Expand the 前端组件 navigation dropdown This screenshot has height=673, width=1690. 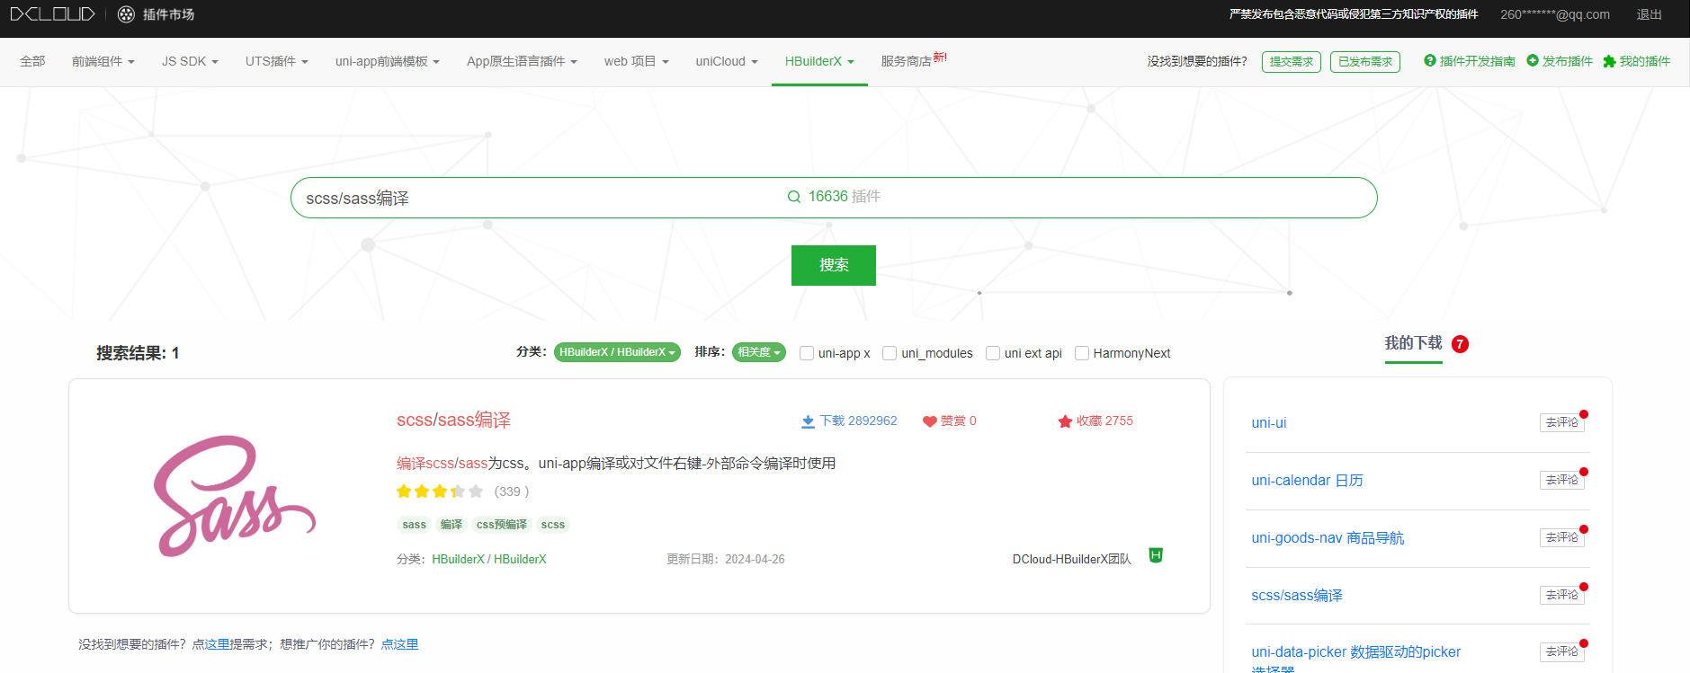coord(103,61)
